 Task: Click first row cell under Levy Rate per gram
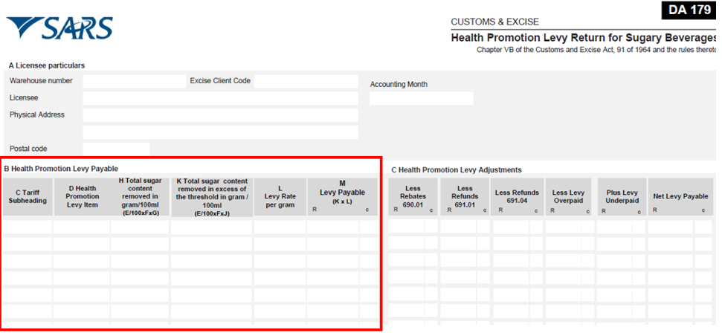(280, 227)
